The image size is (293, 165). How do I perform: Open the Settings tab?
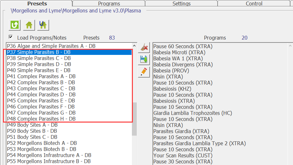[181, 4]
